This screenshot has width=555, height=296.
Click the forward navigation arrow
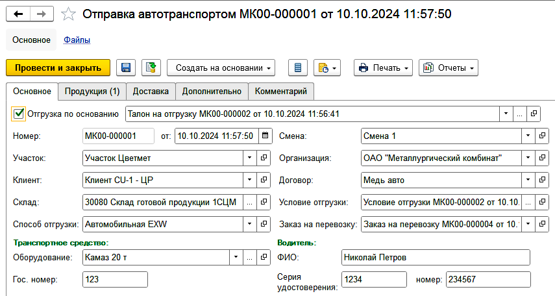pyautogui.click(x=40, y=14)
